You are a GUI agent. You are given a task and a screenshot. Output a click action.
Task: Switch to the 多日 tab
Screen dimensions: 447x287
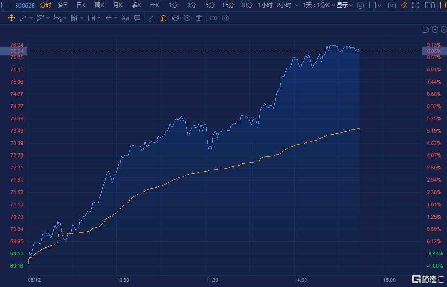tap(62, 5)
